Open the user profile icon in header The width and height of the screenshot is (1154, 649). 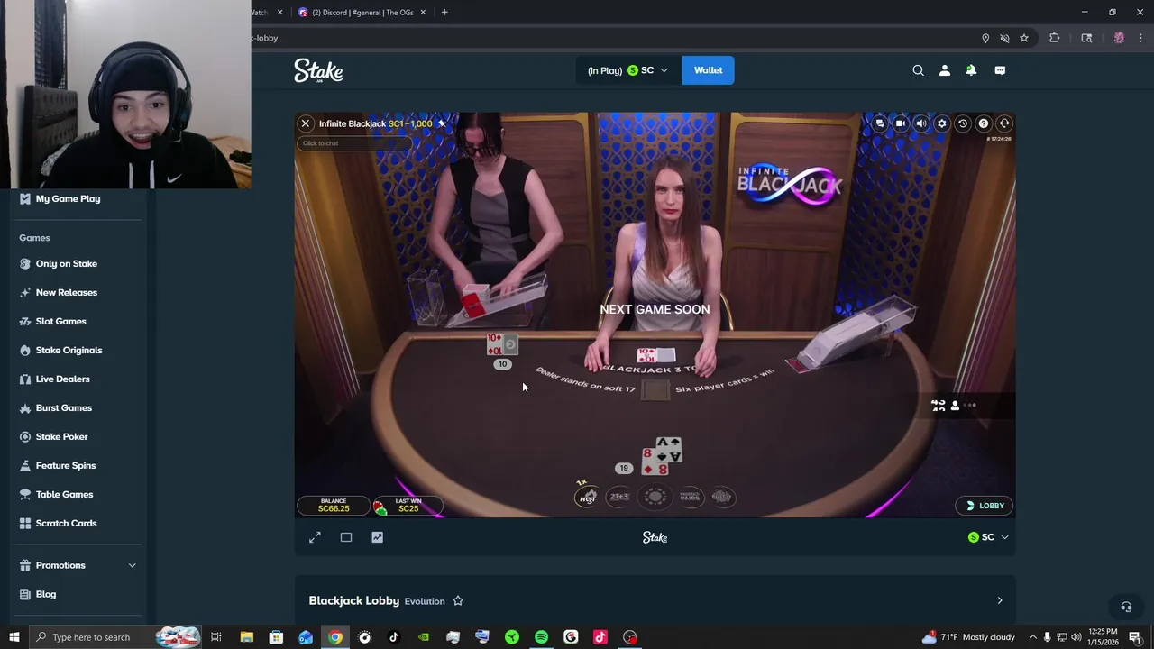[945, 70]
